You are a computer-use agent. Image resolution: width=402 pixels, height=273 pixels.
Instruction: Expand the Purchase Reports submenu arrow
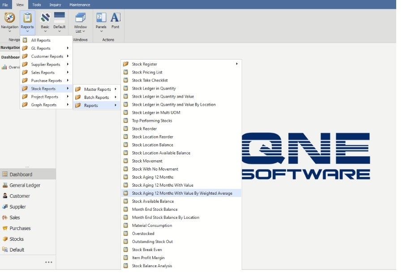(68, 80)
